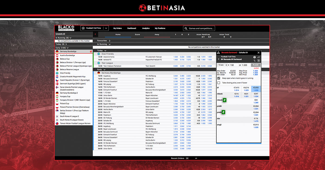Uncheck Keep open when match goes in running

point(218,78)
